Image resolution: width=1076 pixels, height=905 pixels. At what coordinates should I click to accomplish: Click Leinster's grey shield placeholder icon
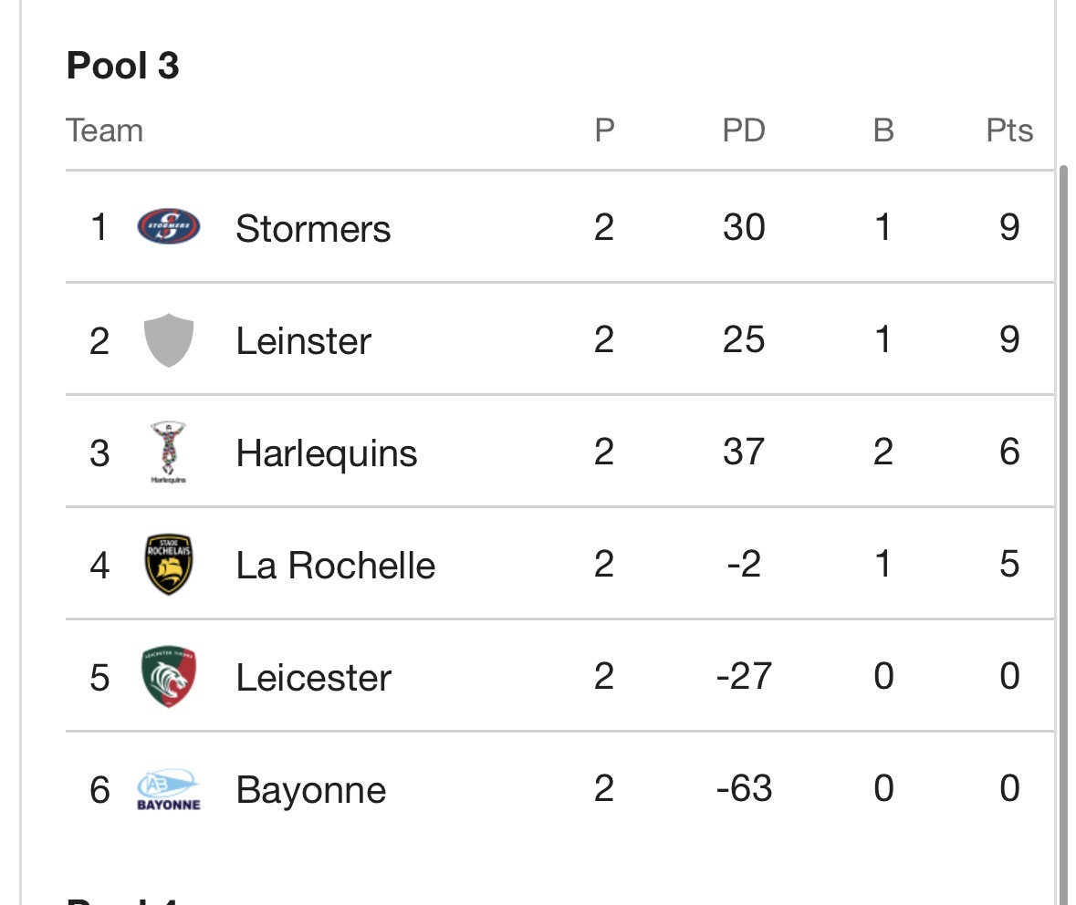pos(169,340)
